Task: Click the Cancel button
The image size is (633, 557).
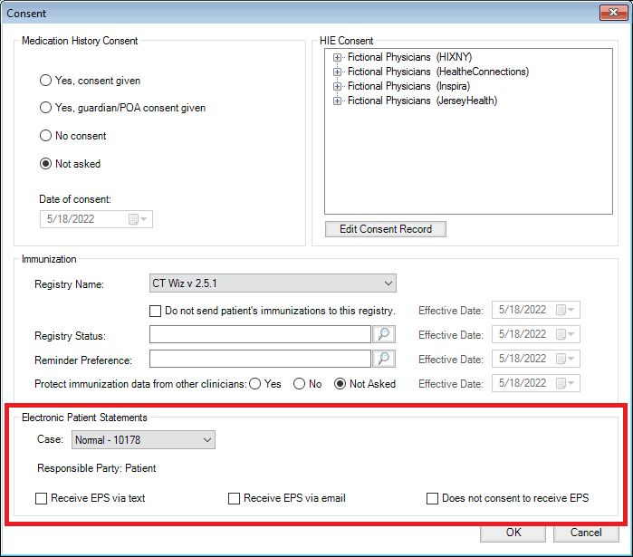Action: [579, 533]
